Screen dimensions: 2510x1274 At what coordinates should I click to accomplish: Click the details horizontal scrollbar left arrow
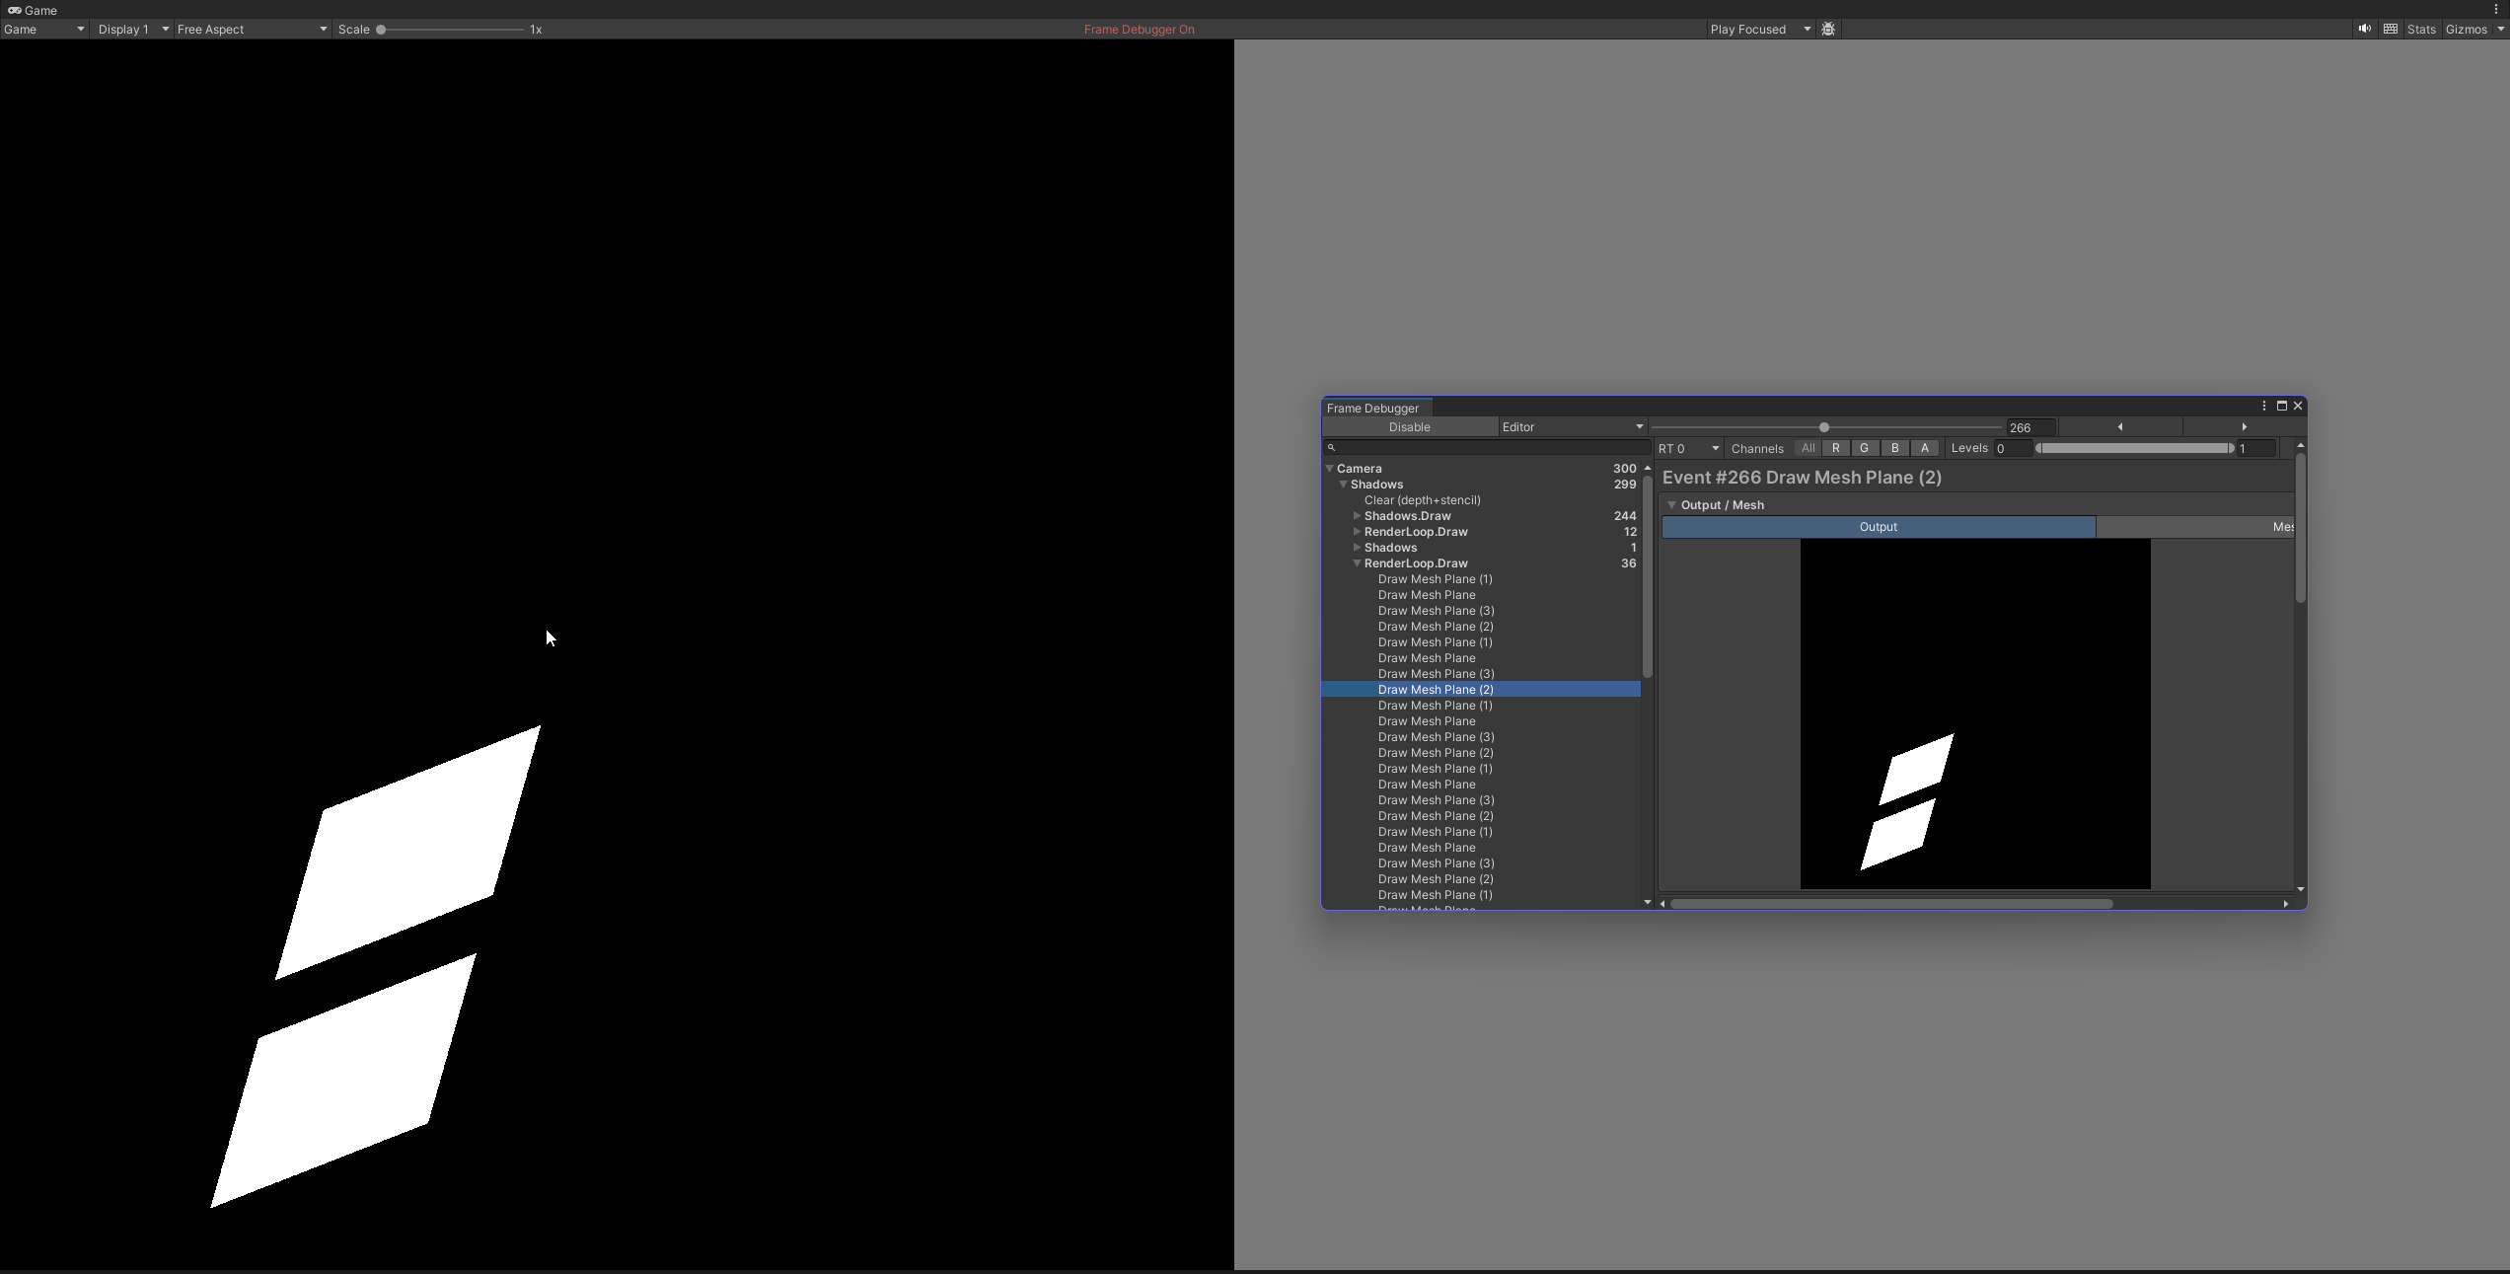pyautogui.click(x=1662, y=904)
